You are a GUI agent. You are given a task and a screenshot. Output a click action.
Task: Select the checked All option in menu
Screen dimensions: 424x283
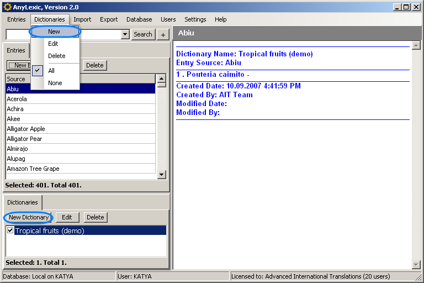(51, 71)
